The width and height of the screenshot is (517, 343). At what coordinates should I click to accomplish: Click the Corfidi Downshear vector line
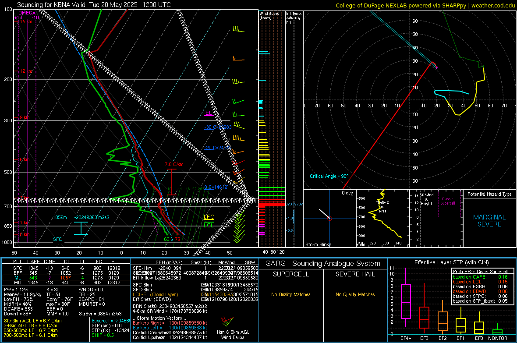[x=170, y=332]
